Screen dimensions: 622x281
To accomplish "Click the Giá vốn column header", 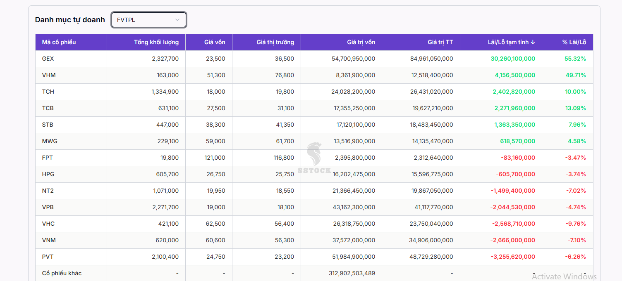I will pyautogui.click(x=215, y=42).
